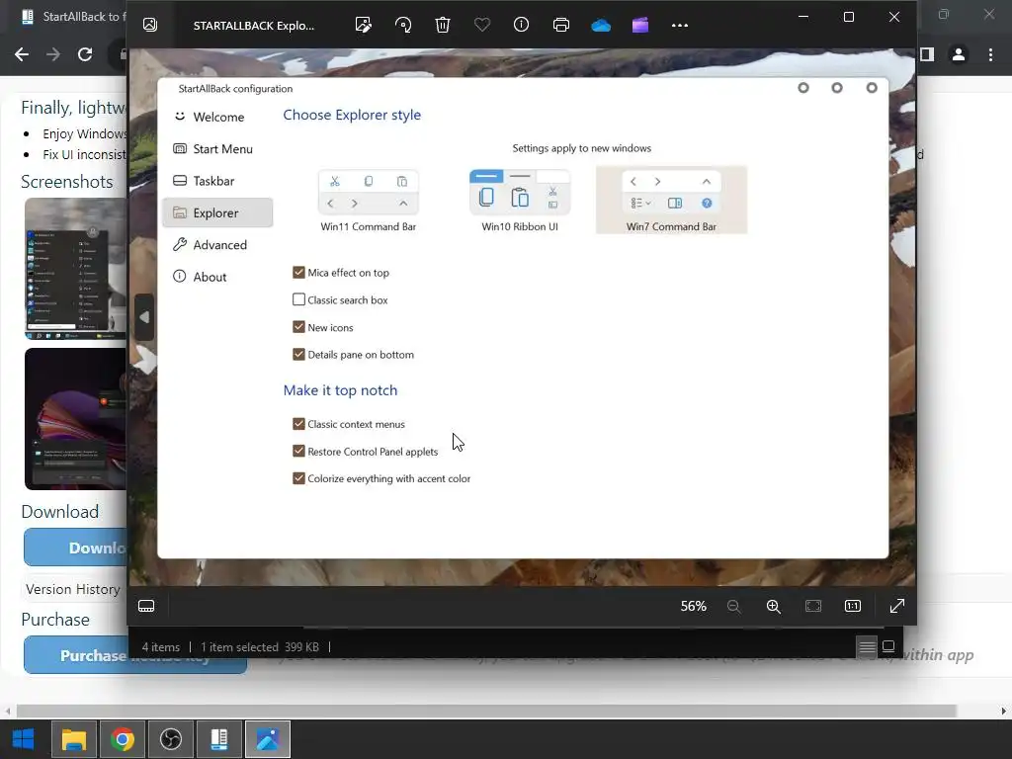Screen dimensions: 1012x759
Task: Show the image at actual size 1:1
Action: pyautogui.click(x=853, y=606)
